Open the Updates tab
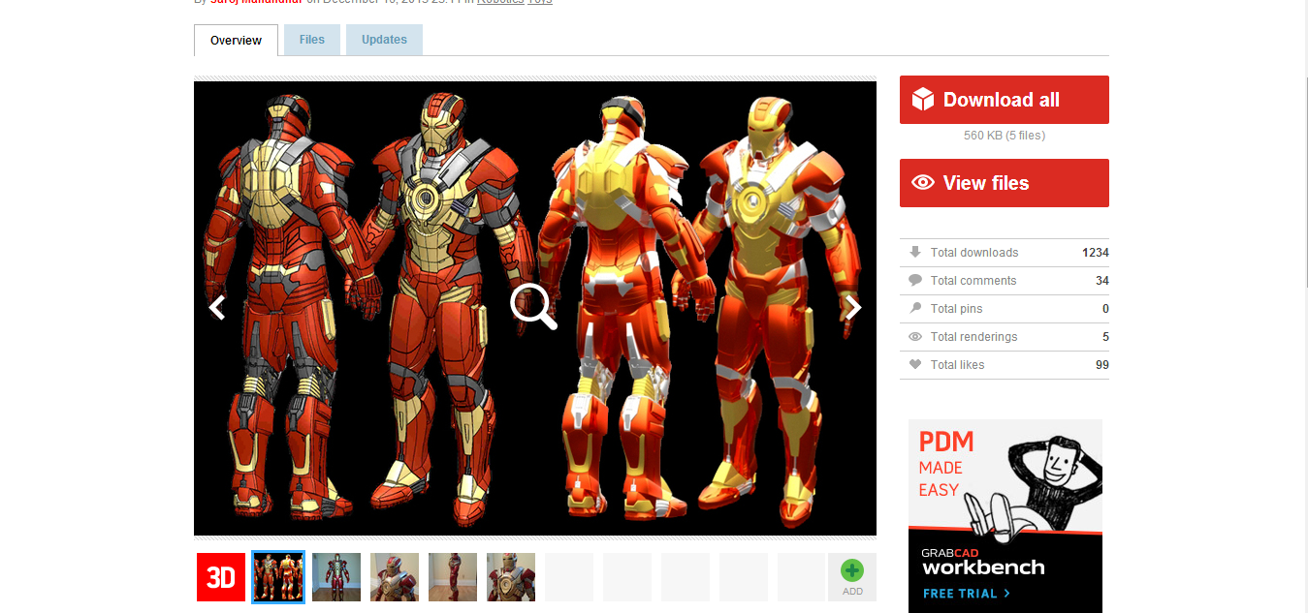Screen dimensions: 1308x613 point(384,40)
